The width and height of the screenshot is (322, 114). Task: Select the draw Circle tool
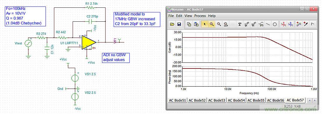[x=275, y=24]
